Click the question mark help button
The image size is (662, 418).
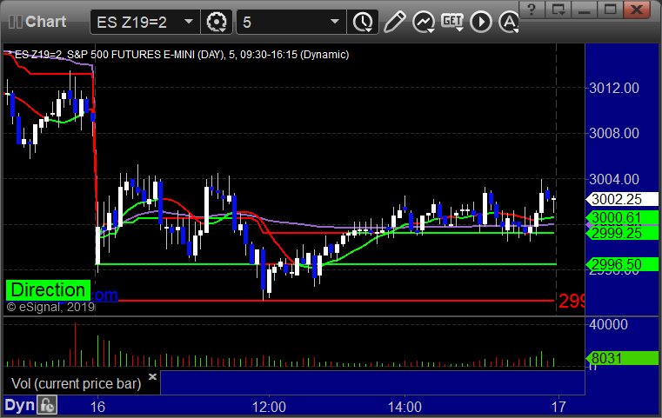pos(532,10)
